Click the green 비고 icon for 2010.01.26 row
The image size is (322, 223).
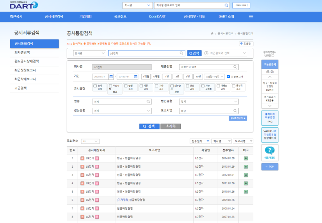pyautogui.click(x=246, y=192)
